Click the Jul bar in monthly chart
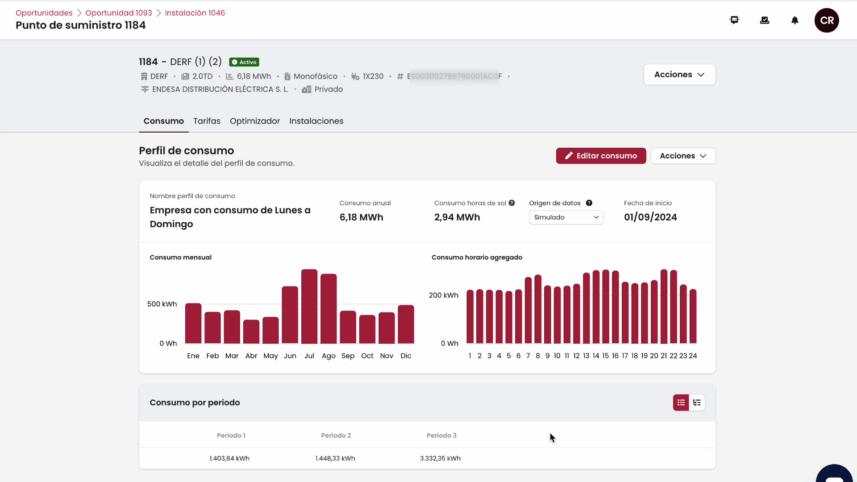The image size is (857, 482). [x=309, y=306]
